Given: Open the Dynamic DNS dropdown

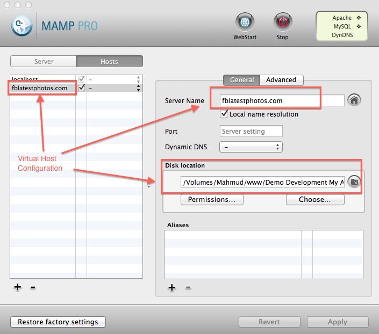Looking at the screenshot, I should click(251, 147).
